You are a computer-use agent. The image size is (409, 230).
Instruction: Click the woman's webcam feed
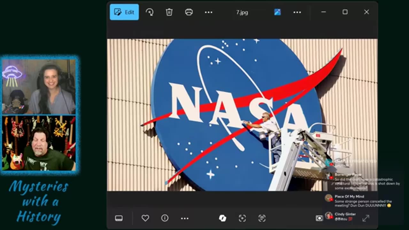pyautogui.click(x=39, y=86)
